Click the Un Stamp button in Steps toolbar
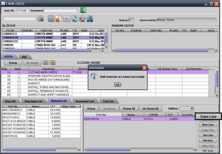 click(x=32, y=63)
